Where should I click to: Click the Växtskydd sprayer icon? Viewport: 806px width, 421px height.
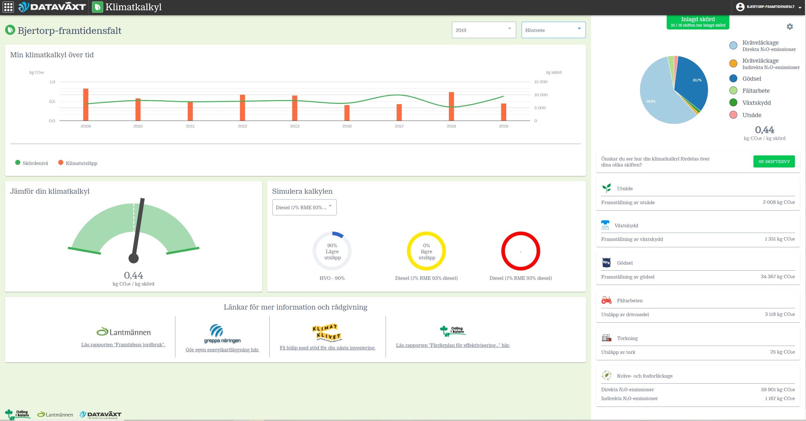click(605, 225)
